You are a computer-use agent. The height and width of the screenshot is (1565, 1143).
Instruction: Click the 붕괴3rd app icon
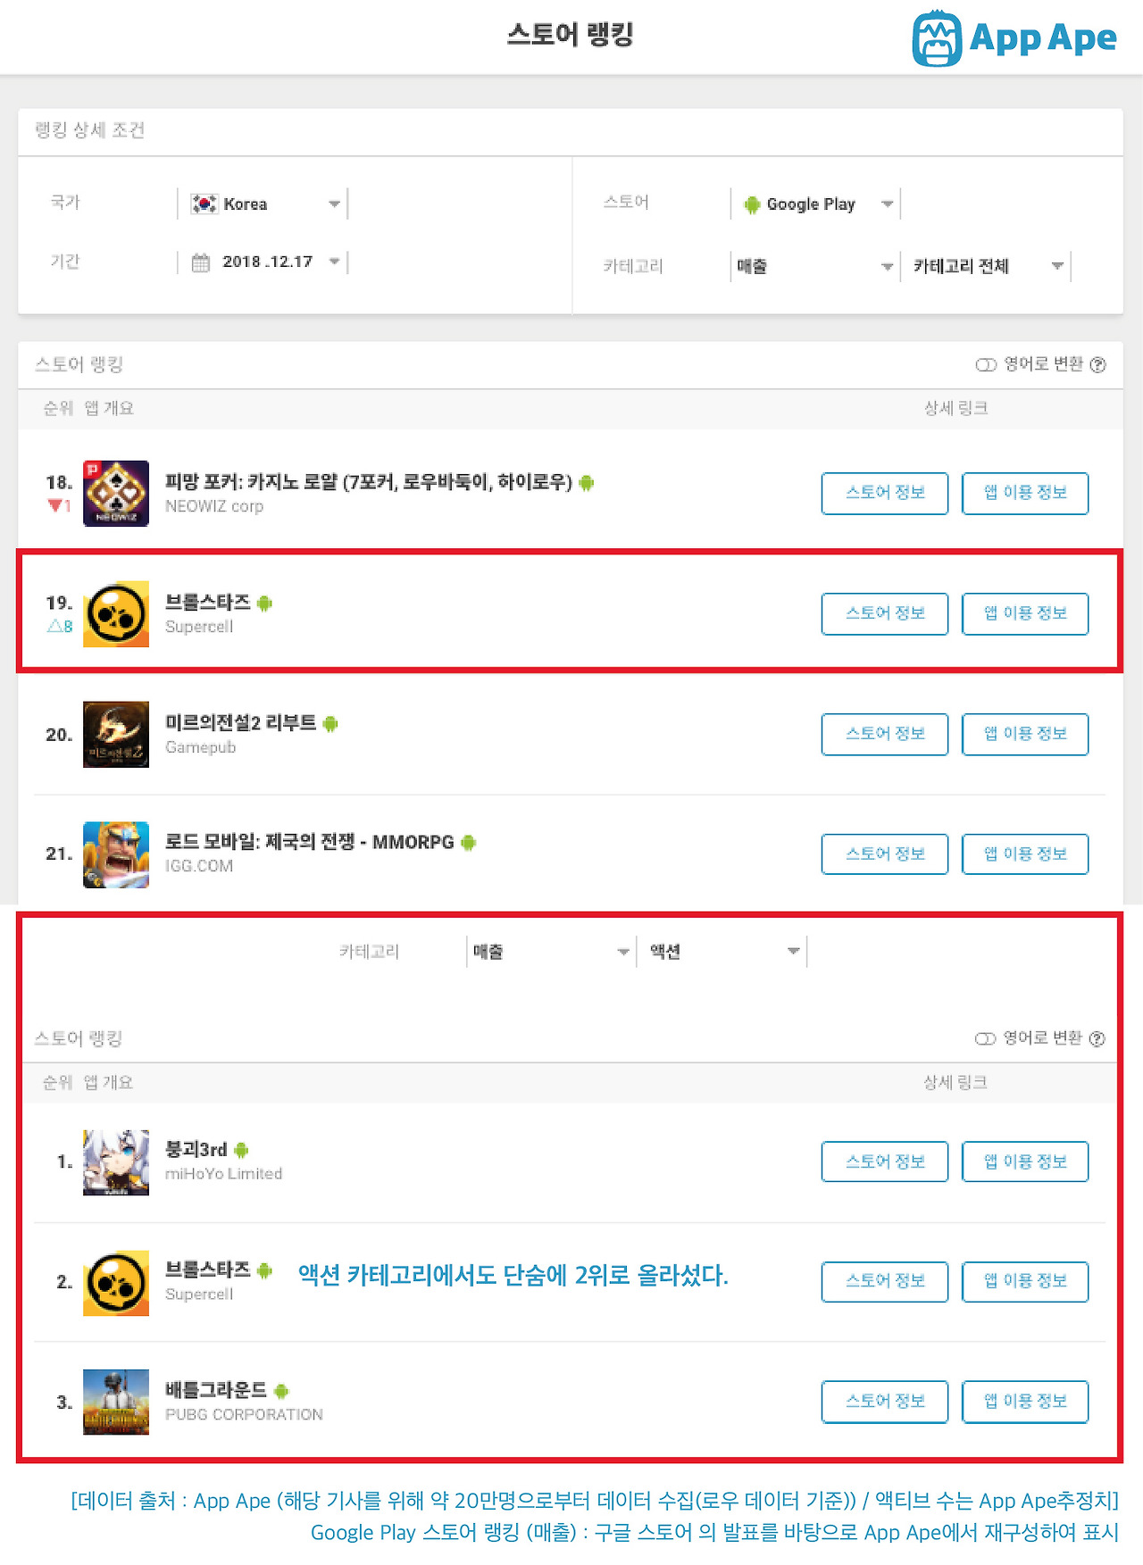[116, 1162]
